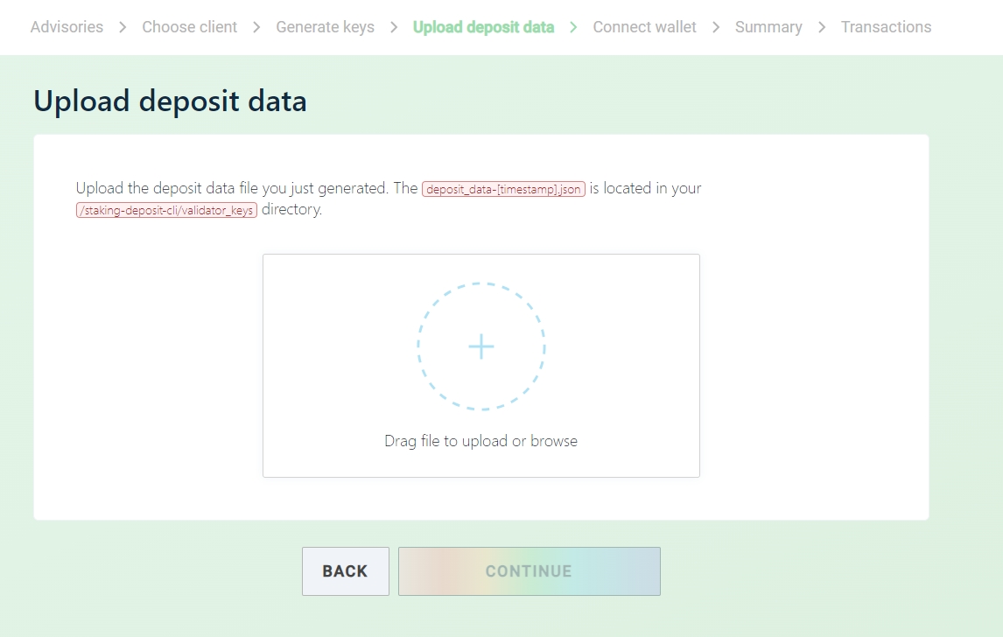Click the 'Drag file to upload or browse' text
The height and width of the screenshot is (637, 1003).
tap(480, 441)
